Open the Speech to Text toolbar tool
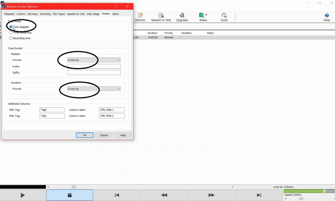Image resolution: width=335 pixels, height=201 pixels. [x=161, y=17]
